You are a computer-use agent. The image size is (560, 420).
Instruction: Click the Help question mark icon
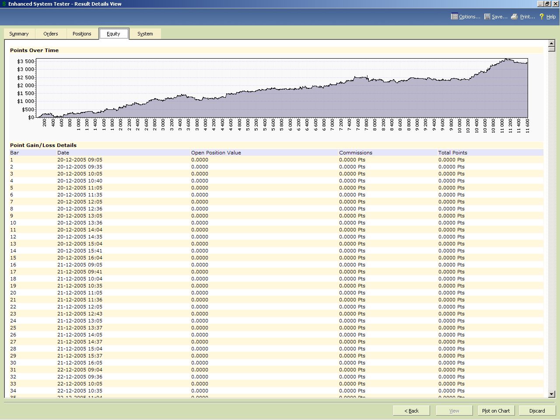click(542, 17)
